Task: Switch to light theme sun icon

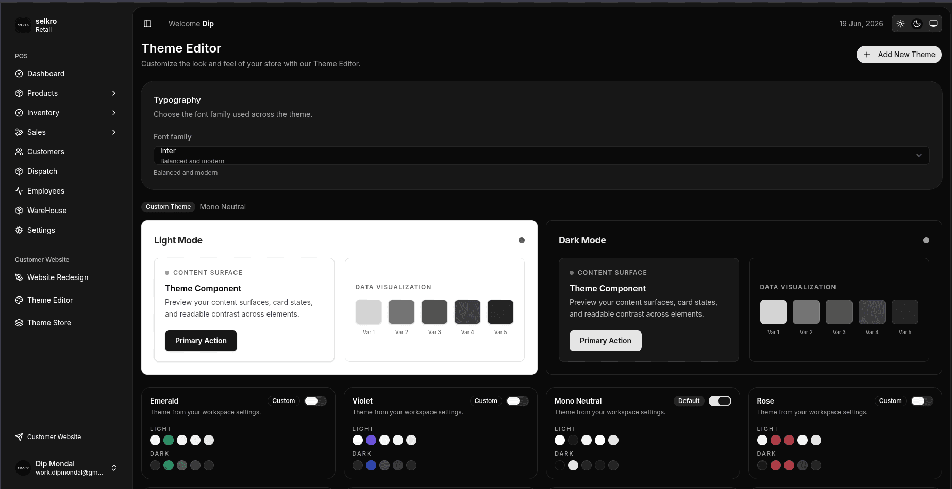Action: [900, 24]
